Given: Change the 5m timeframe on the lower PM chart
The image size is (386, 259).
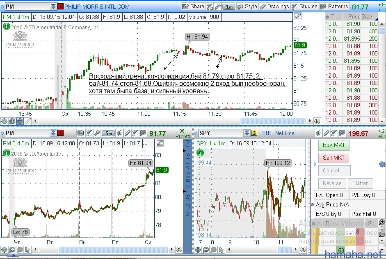Looking at the screenshot, I should coord(108,133).
